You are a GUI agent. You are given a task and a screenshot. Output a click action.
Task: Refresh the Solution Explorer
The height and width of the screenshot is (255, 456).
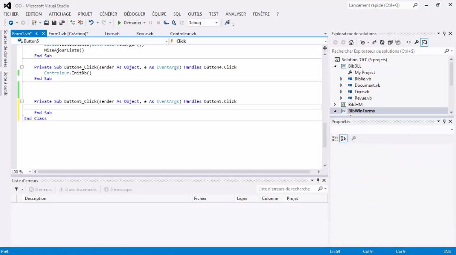[382, 42]
